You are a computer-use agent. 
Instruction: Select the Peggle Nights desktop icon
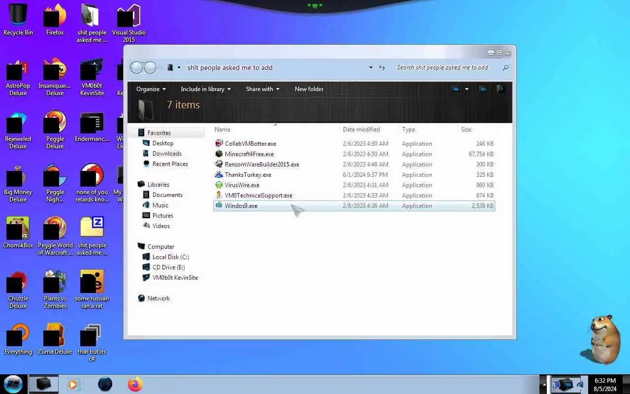click(x=55, y=184)
